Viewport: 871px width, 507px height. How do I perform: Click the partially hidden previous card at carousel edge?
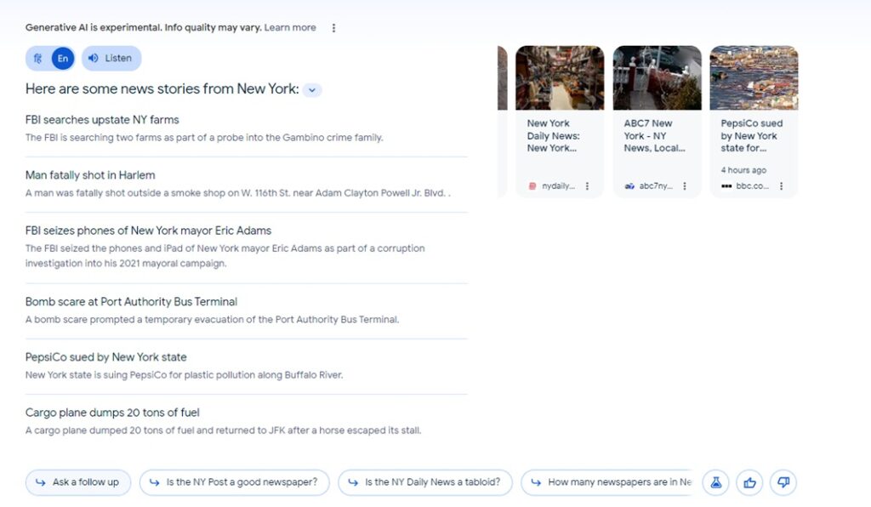click(503, 121)
